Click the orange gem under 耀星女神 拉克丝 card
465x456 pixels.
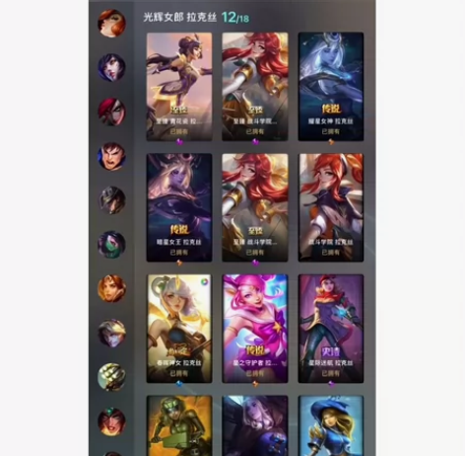point(331,142)
